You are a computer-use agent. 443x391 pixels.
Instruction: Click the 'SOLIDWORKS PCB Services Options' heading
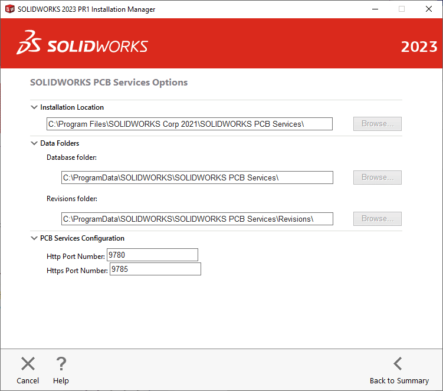coord(109,82)
